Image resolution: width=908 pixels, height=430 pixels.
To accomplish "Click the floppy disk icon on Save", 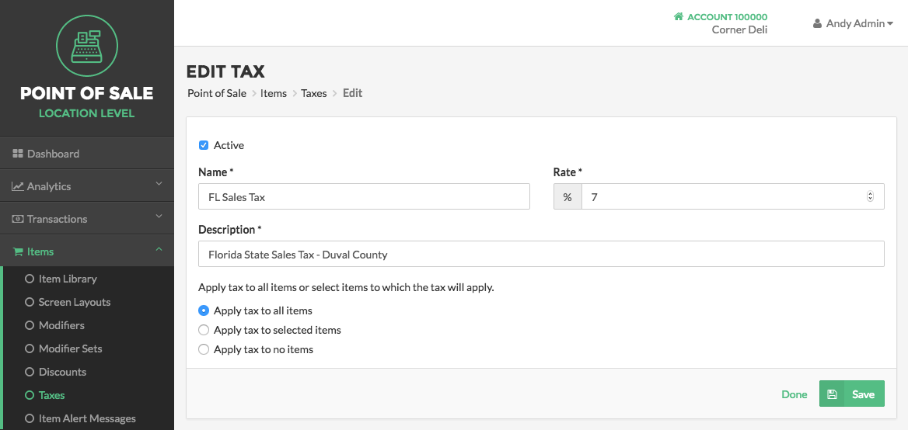I will (832, 394).
